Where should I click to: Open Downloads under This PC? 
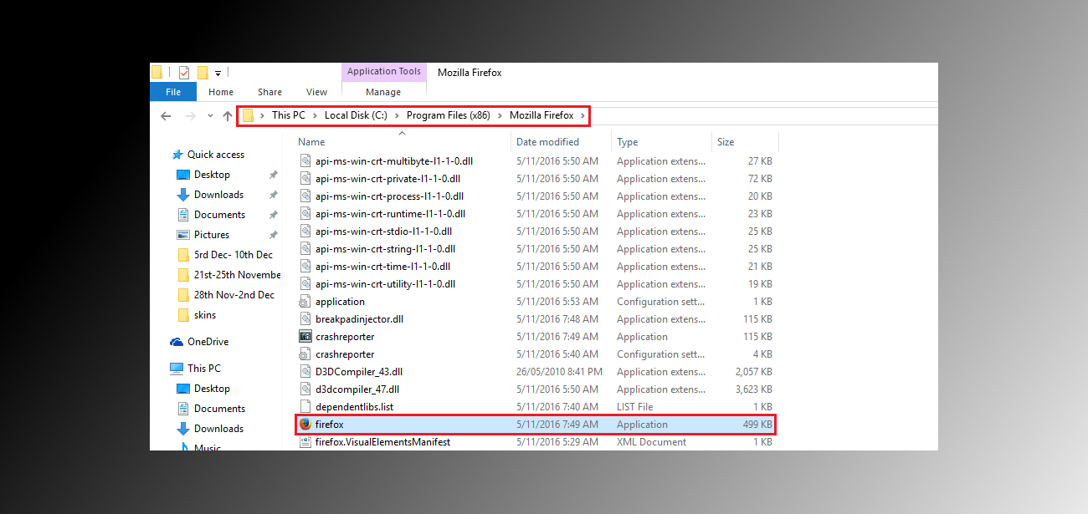click(x=218, y=429)
